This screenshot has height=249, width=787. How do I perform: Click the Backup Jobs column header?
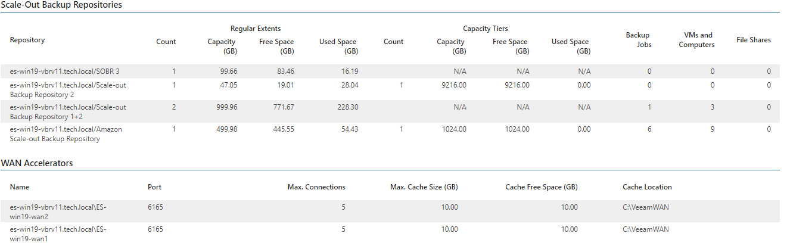[x=638, y=40]
